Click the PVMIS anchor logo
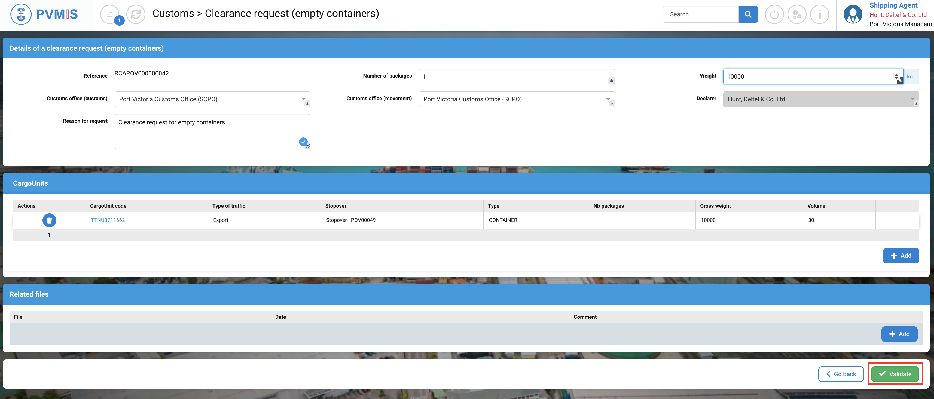Viewport: 934px width, 399px height. (21, 14)
